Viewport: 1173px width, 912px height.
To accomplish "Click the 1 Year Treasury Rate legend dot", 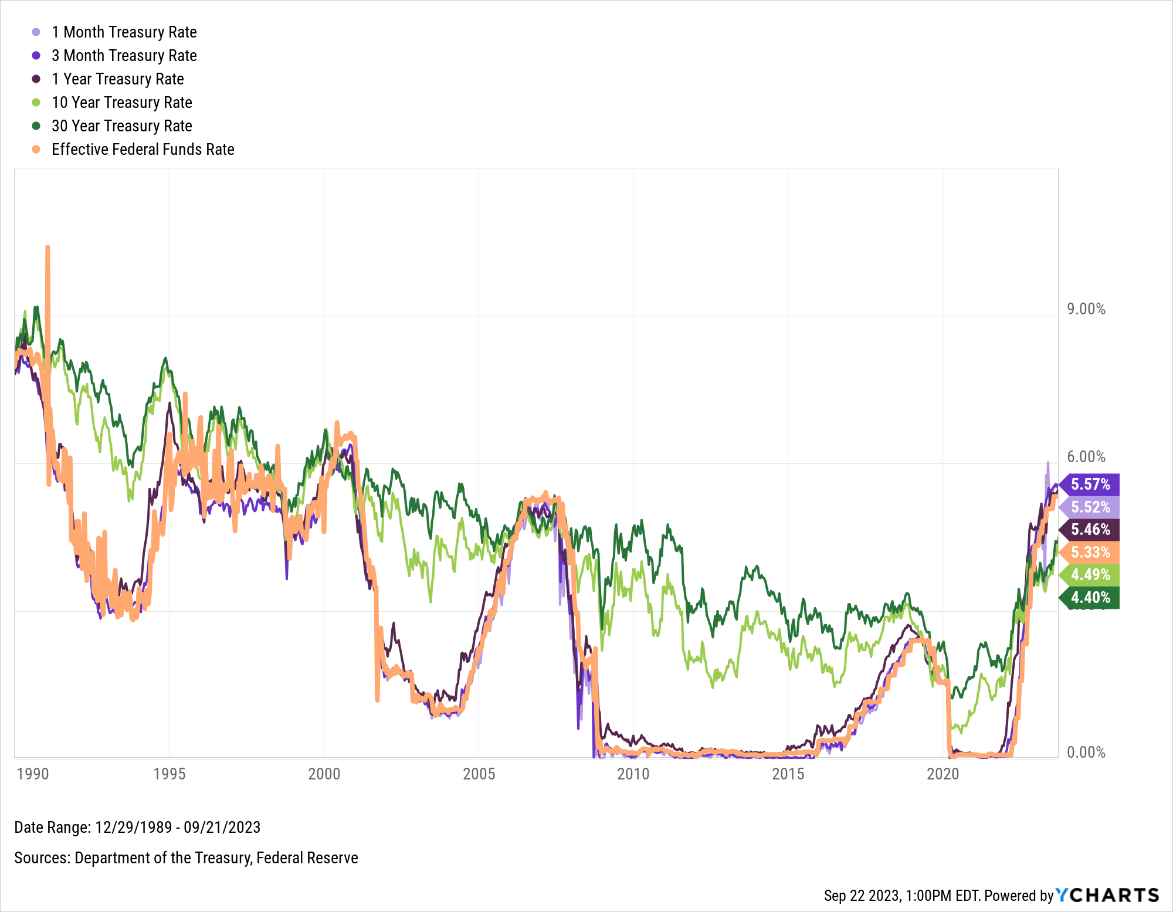I will tap(36, 79).
